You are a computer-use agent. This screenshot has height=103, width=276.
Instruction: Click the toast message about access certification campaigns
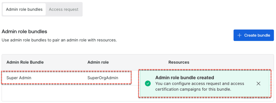point(200,86)
